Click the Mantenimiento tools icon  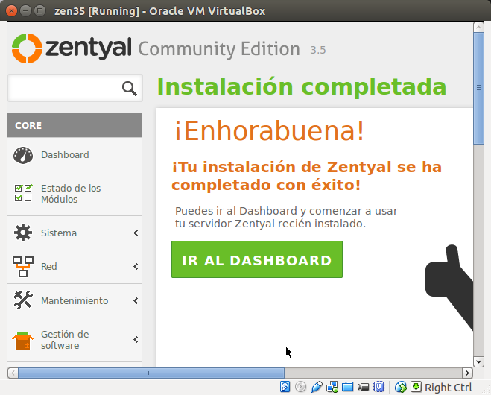[23, 300]
